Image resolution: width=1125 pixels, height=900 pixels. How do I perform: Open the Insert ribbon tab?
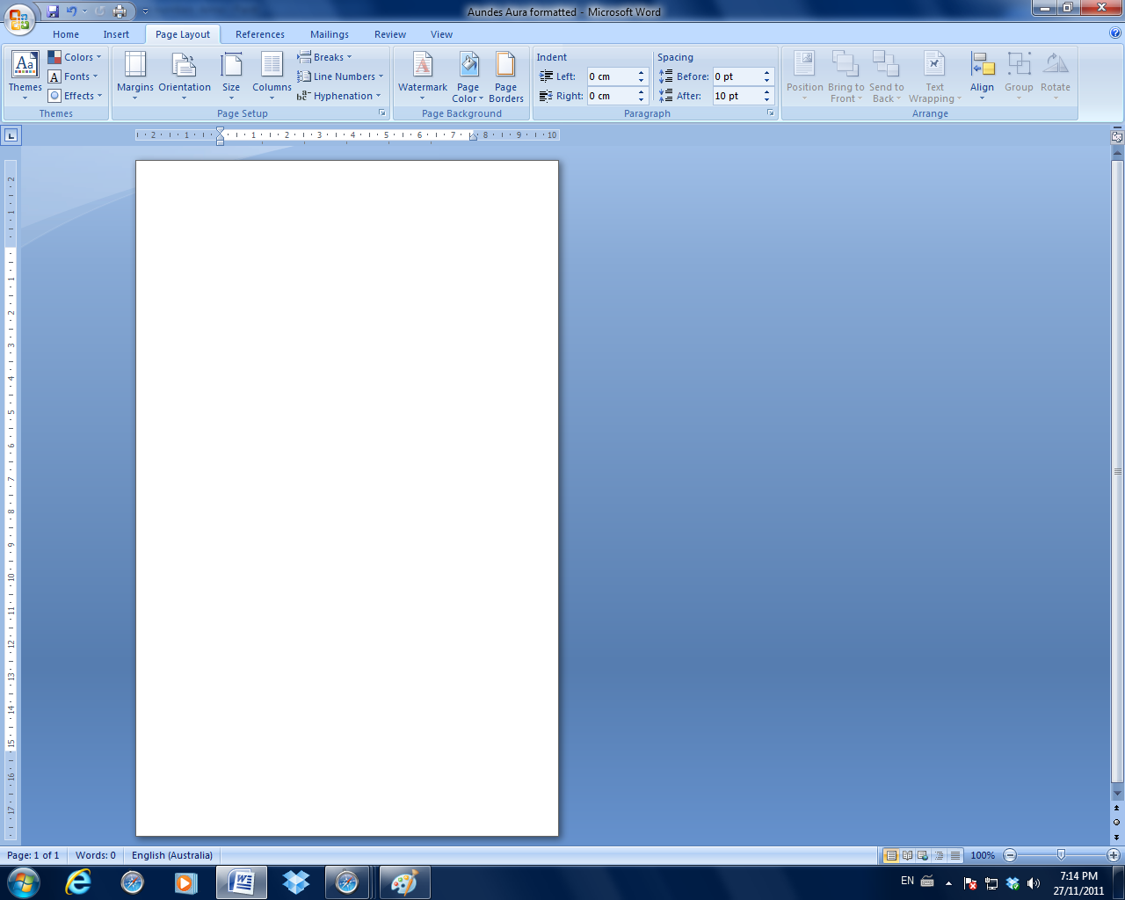coord(116,34)
